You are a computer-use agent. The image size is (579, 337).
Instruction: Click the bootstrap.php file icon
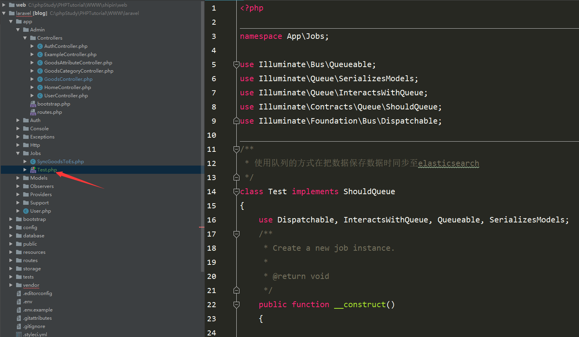[x=33, y=104]
